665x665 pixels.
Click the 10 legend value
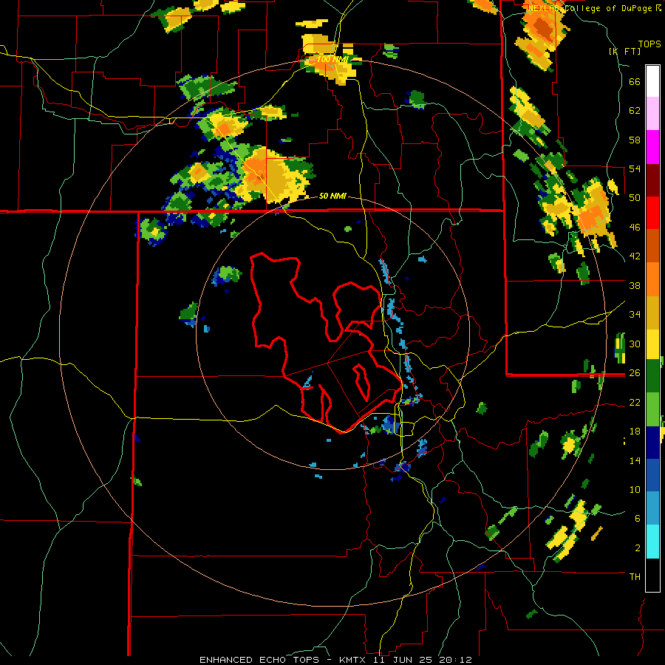tap(635, 489)
